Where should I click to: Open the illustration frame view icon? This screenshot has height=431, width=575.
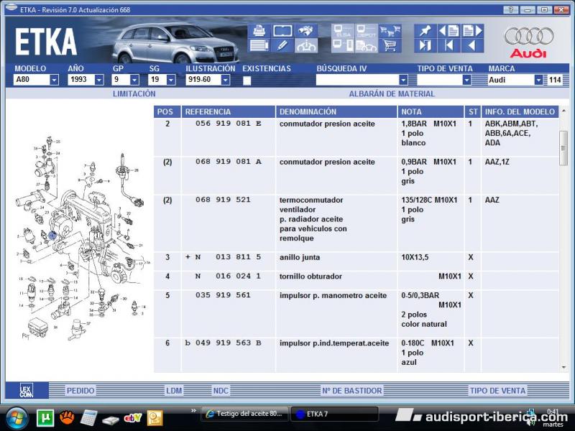click(282, 31)
